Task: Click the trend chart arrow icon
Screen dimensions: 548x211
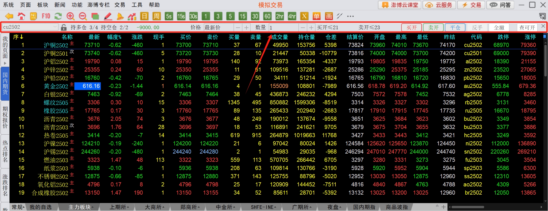Action: [132, 16]
